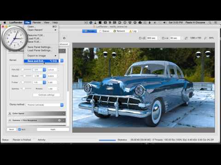Viewport: 221px width, 165px height.
Task: Click the Apply button
Action: (x=53, y=129)
